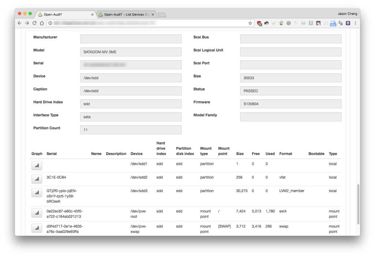The image size is (375, 257).
Task: Open Chrome's three-dot menu
Action: [x=355, y=23]
